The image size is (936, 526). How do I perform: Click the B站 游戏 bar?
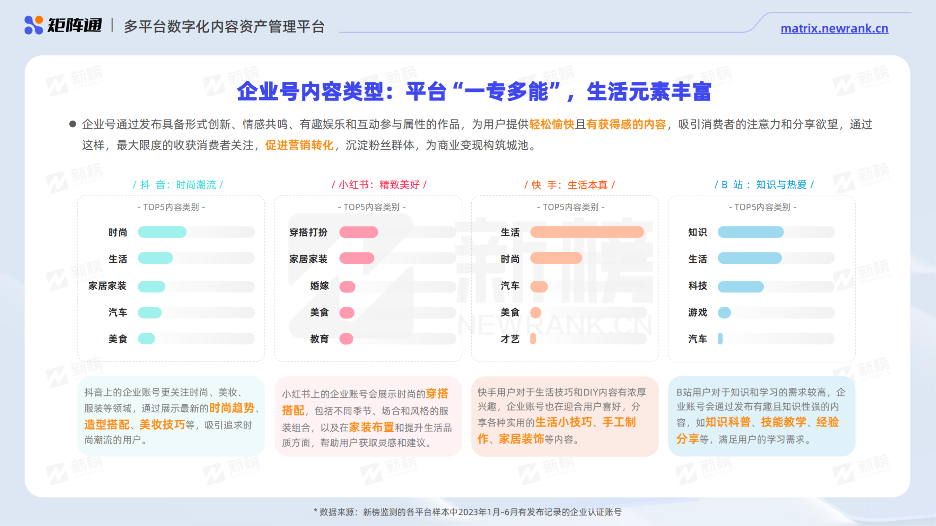coord(724,312)
